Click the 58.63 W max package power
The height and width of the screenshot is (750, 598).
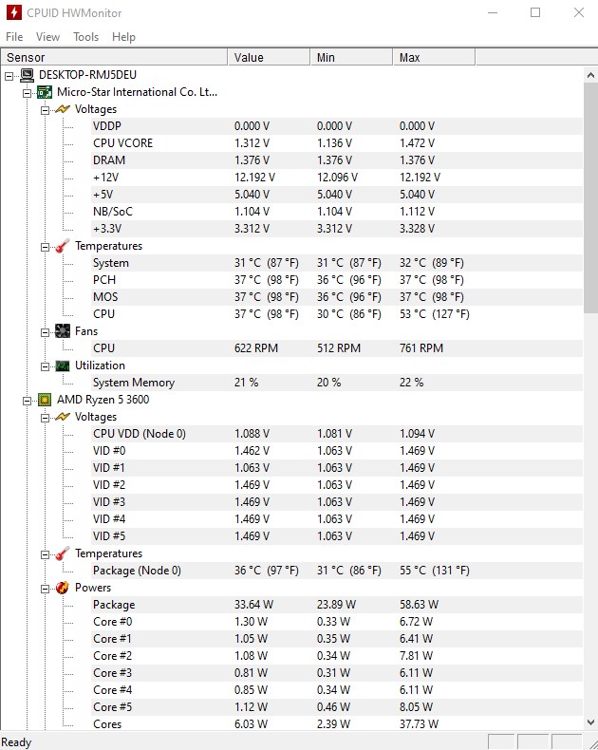pos(419,605)
